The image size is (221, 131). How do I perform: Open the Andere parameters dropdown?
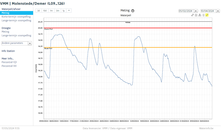tap(17, 43)
